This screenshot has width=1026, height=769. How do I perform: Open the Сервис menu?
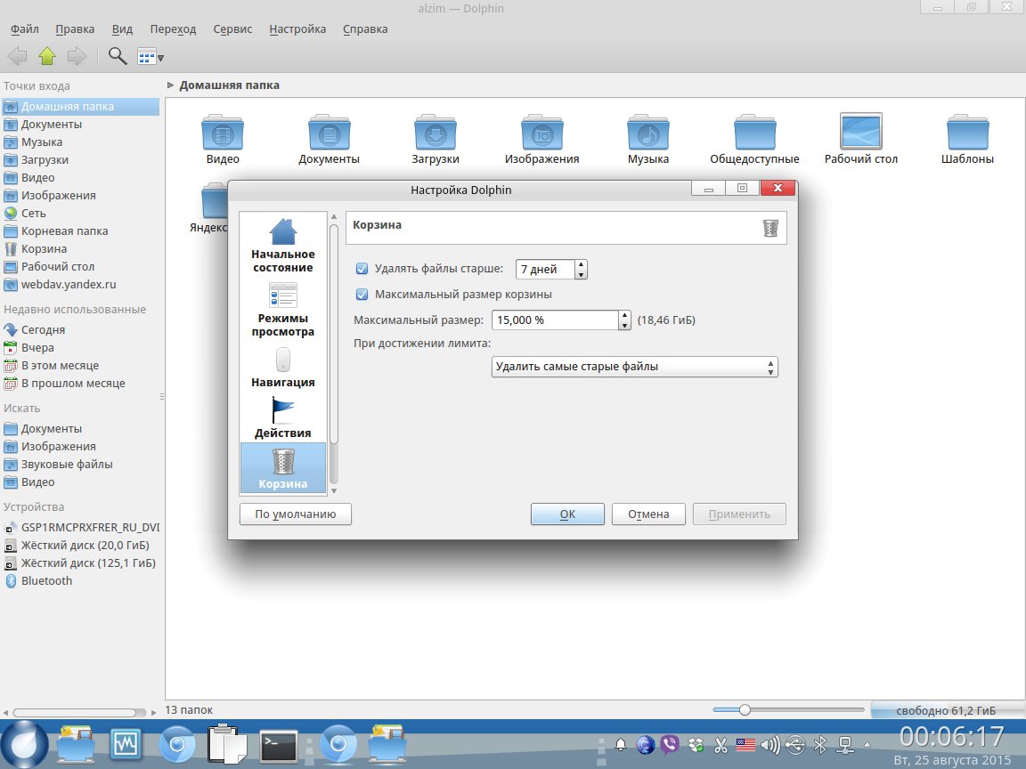click(x=232, y=28)
